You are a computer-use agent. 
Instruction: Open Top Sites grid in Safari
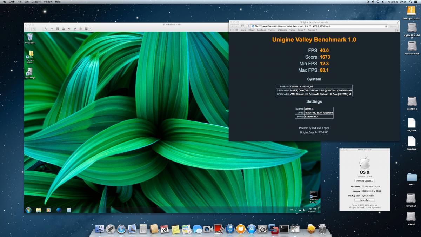(x=236, y=30)
